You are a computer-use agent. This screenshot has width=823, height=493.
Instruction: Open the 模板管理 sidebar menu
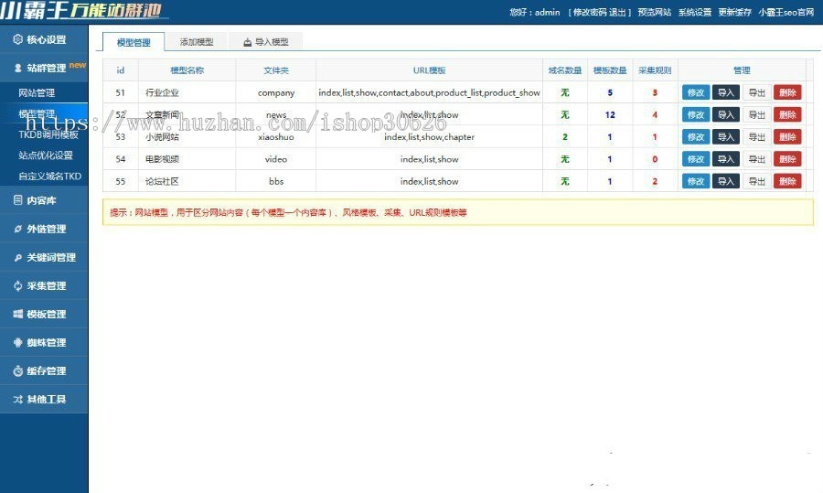pyautogui.click(x=44, y=314)
